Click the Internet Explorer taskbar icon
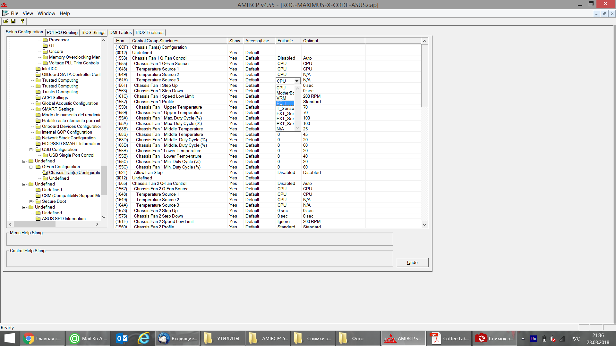The width and height of the screenshot is (616, 346). point(144,338)
